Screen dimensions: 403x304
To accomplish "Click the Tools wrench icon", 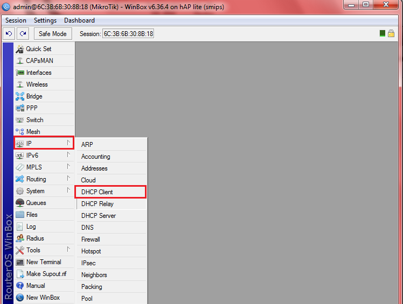I will pos(20,250).
